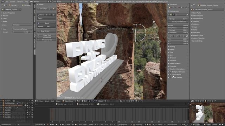This screenshot has width=225, height=126.
Task: Toggle selectable arrow for Camera row
Action: coord(30,101)
